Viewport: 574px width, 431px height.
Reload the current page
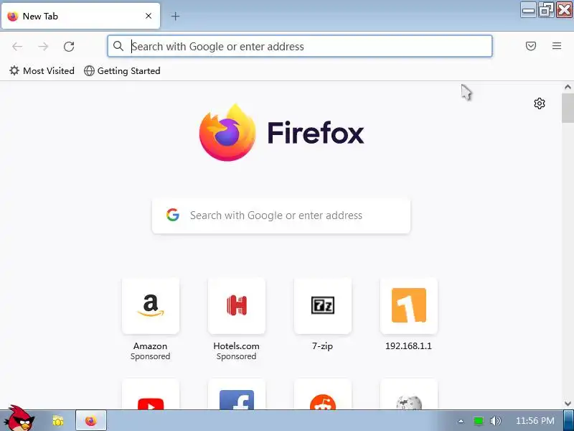click(x=69, y=47)
